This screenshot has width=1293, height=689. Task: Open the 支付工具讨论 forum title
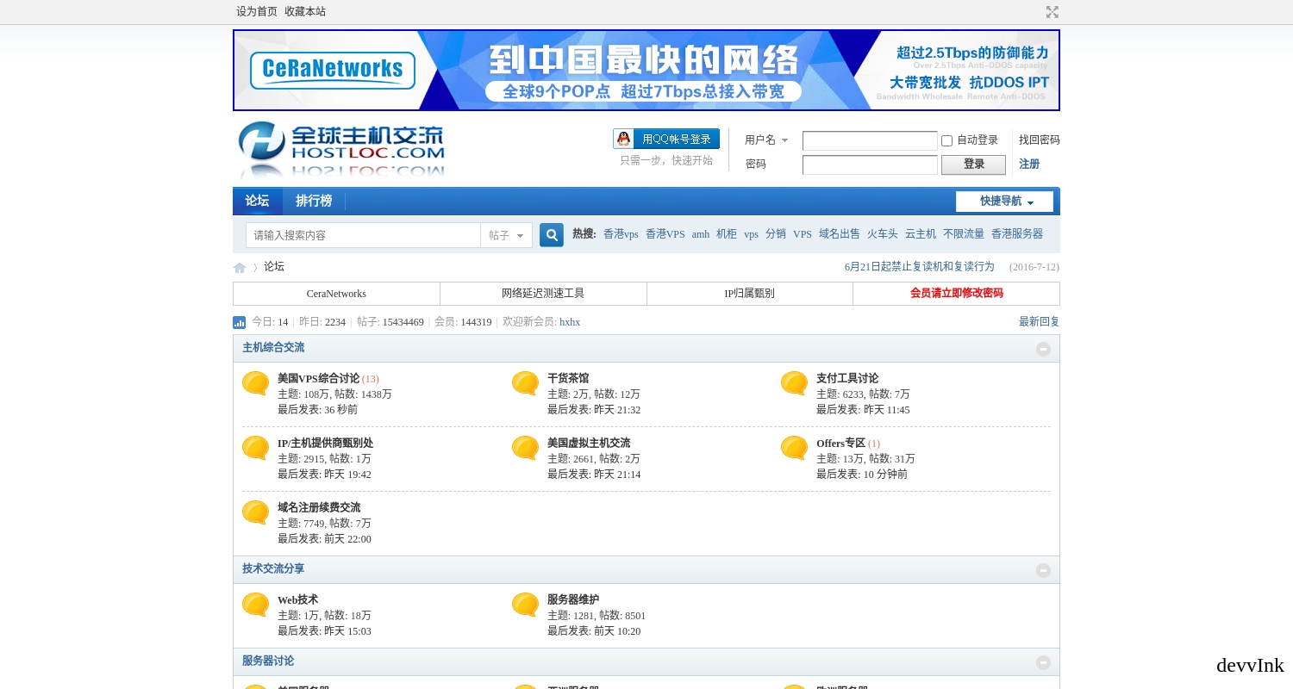(847, 379)
